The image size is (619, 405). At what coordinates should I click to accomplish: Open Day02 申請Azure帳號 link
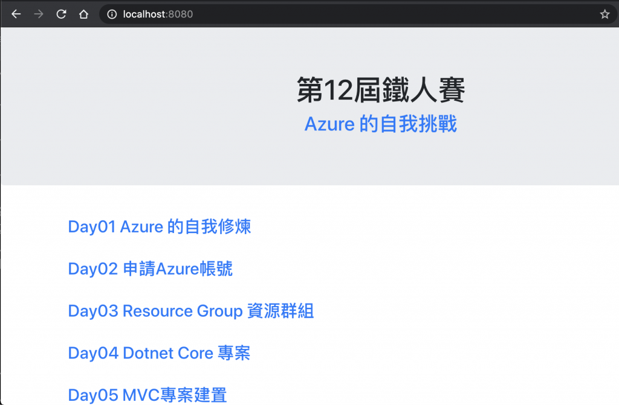[x=151, y=269]
